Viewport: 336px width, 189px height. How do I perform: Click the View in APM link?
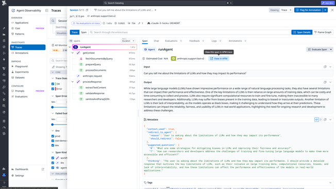219,58
